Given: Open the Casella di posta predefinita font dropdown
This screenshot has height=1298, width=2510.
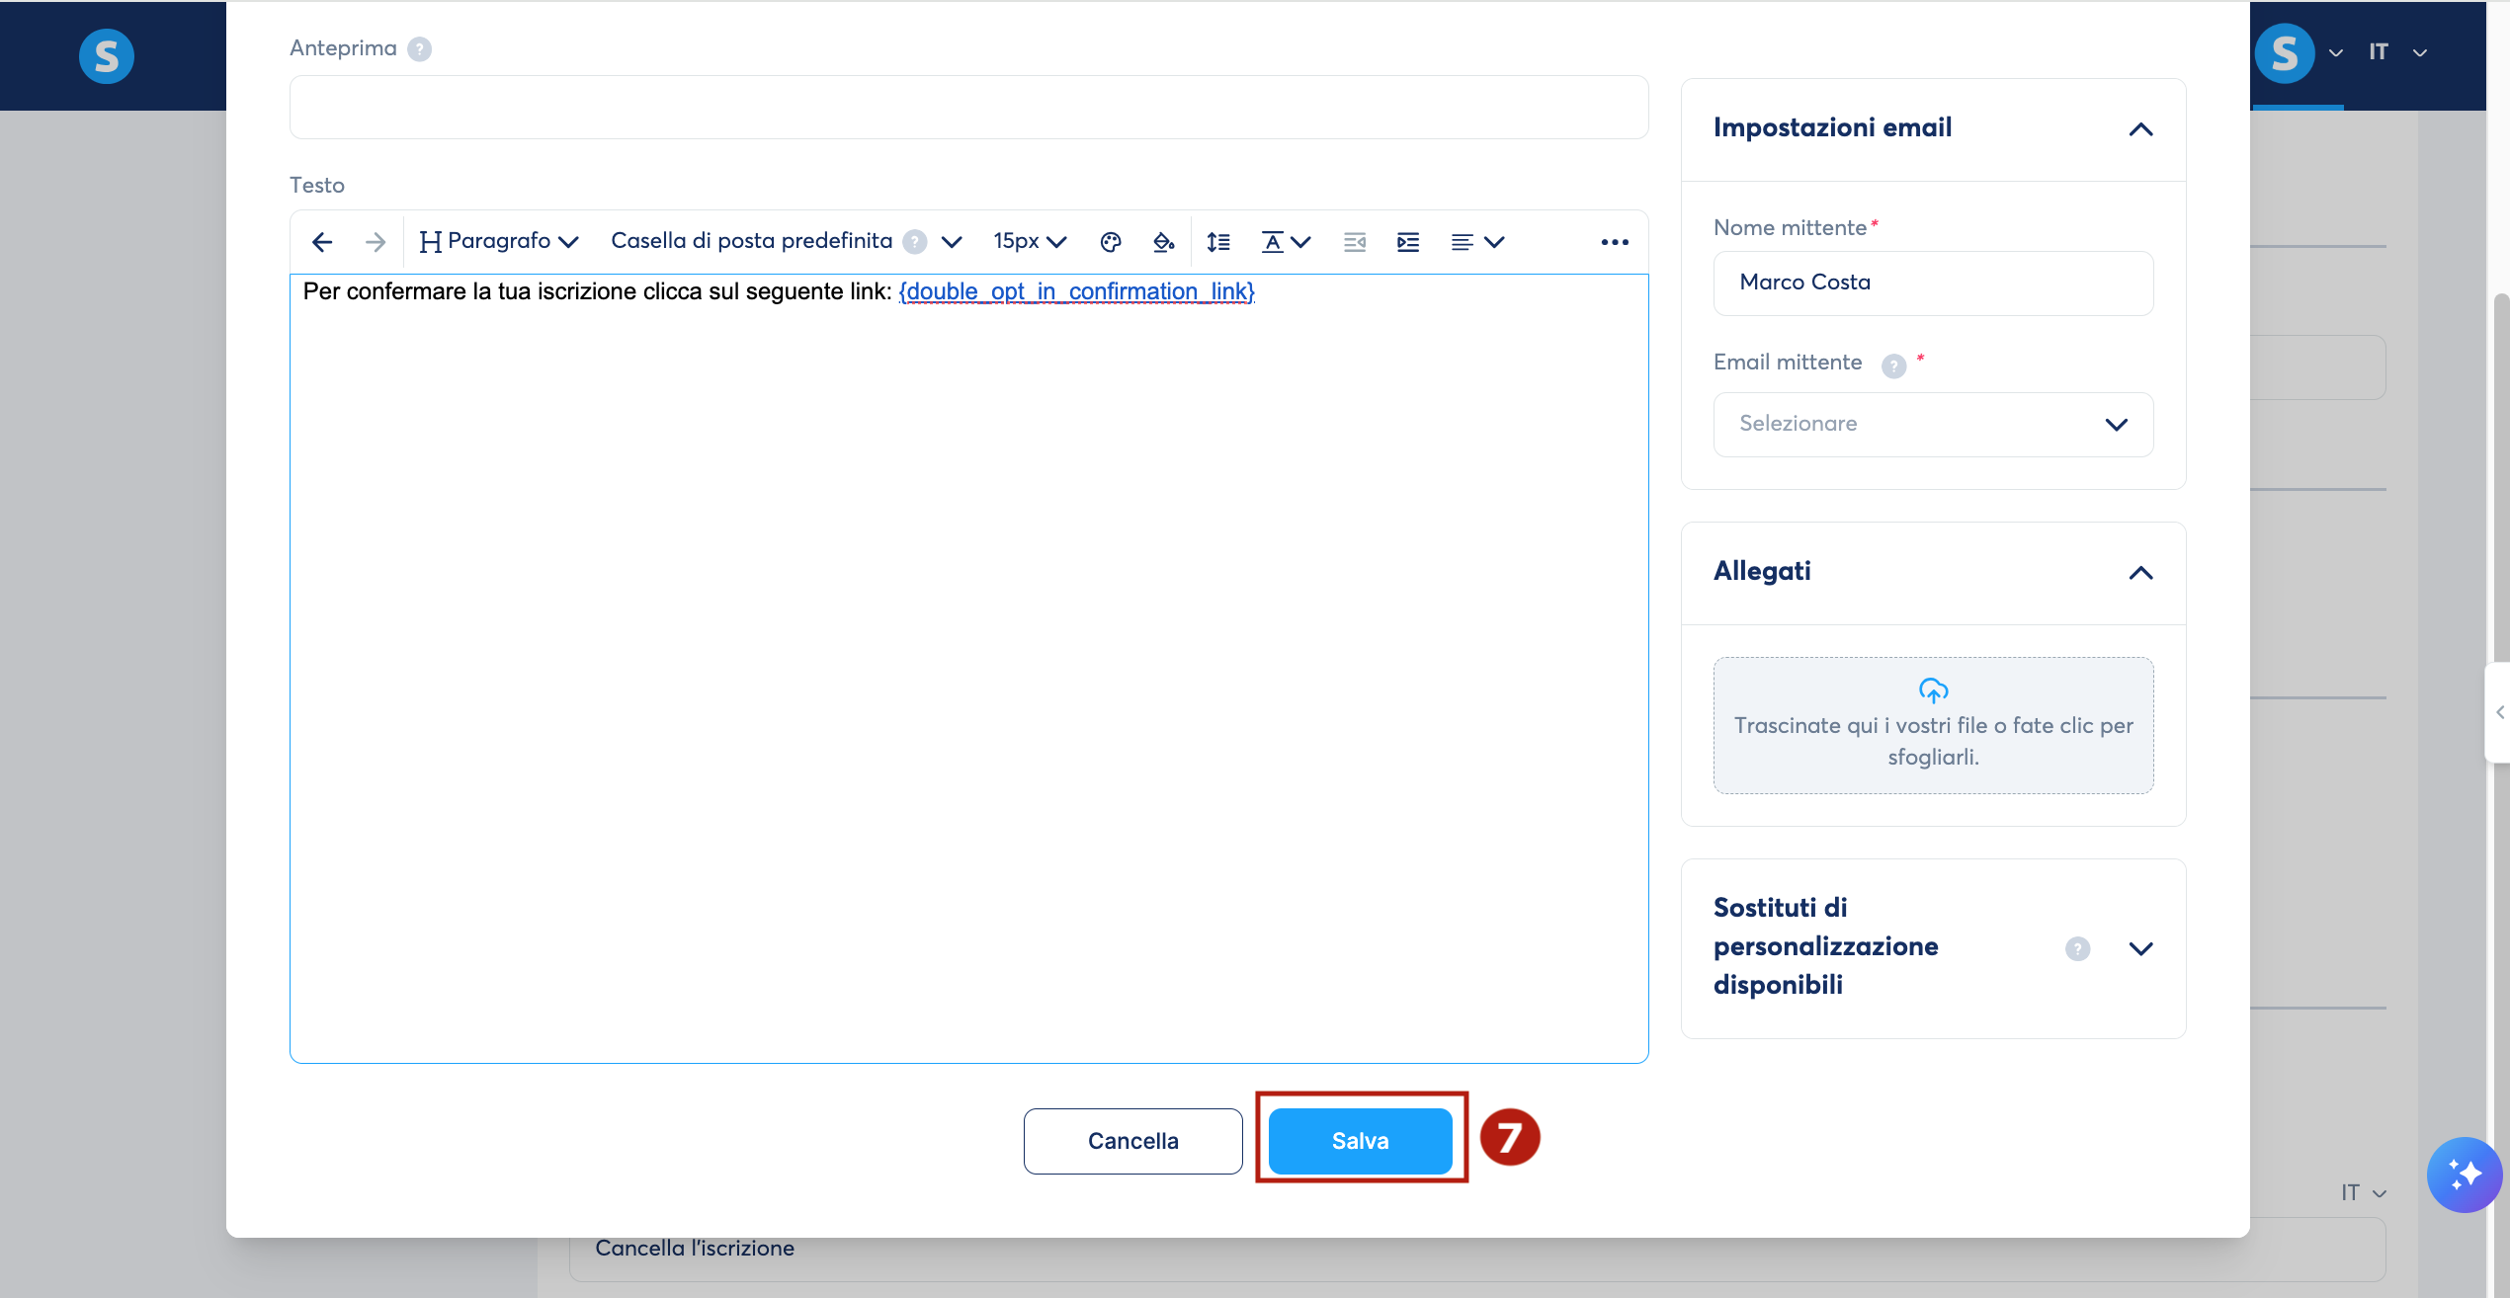Looking at the screenshot, I should tap(786, 242).
